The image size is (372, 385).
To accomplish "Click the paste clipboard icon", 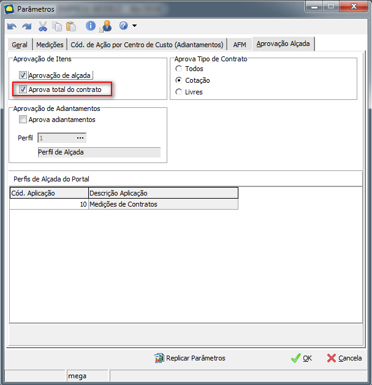I will click(x=71, y=26).
